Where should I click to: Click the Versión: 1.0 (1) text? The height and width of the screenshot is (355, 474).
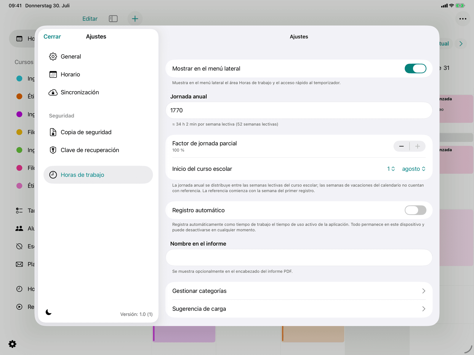pyautogui.click(x=136, y=314)
